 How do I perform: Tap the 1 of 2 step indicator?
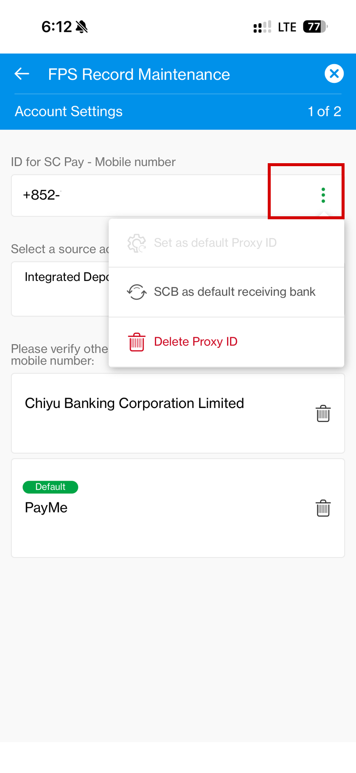(324, 111)
